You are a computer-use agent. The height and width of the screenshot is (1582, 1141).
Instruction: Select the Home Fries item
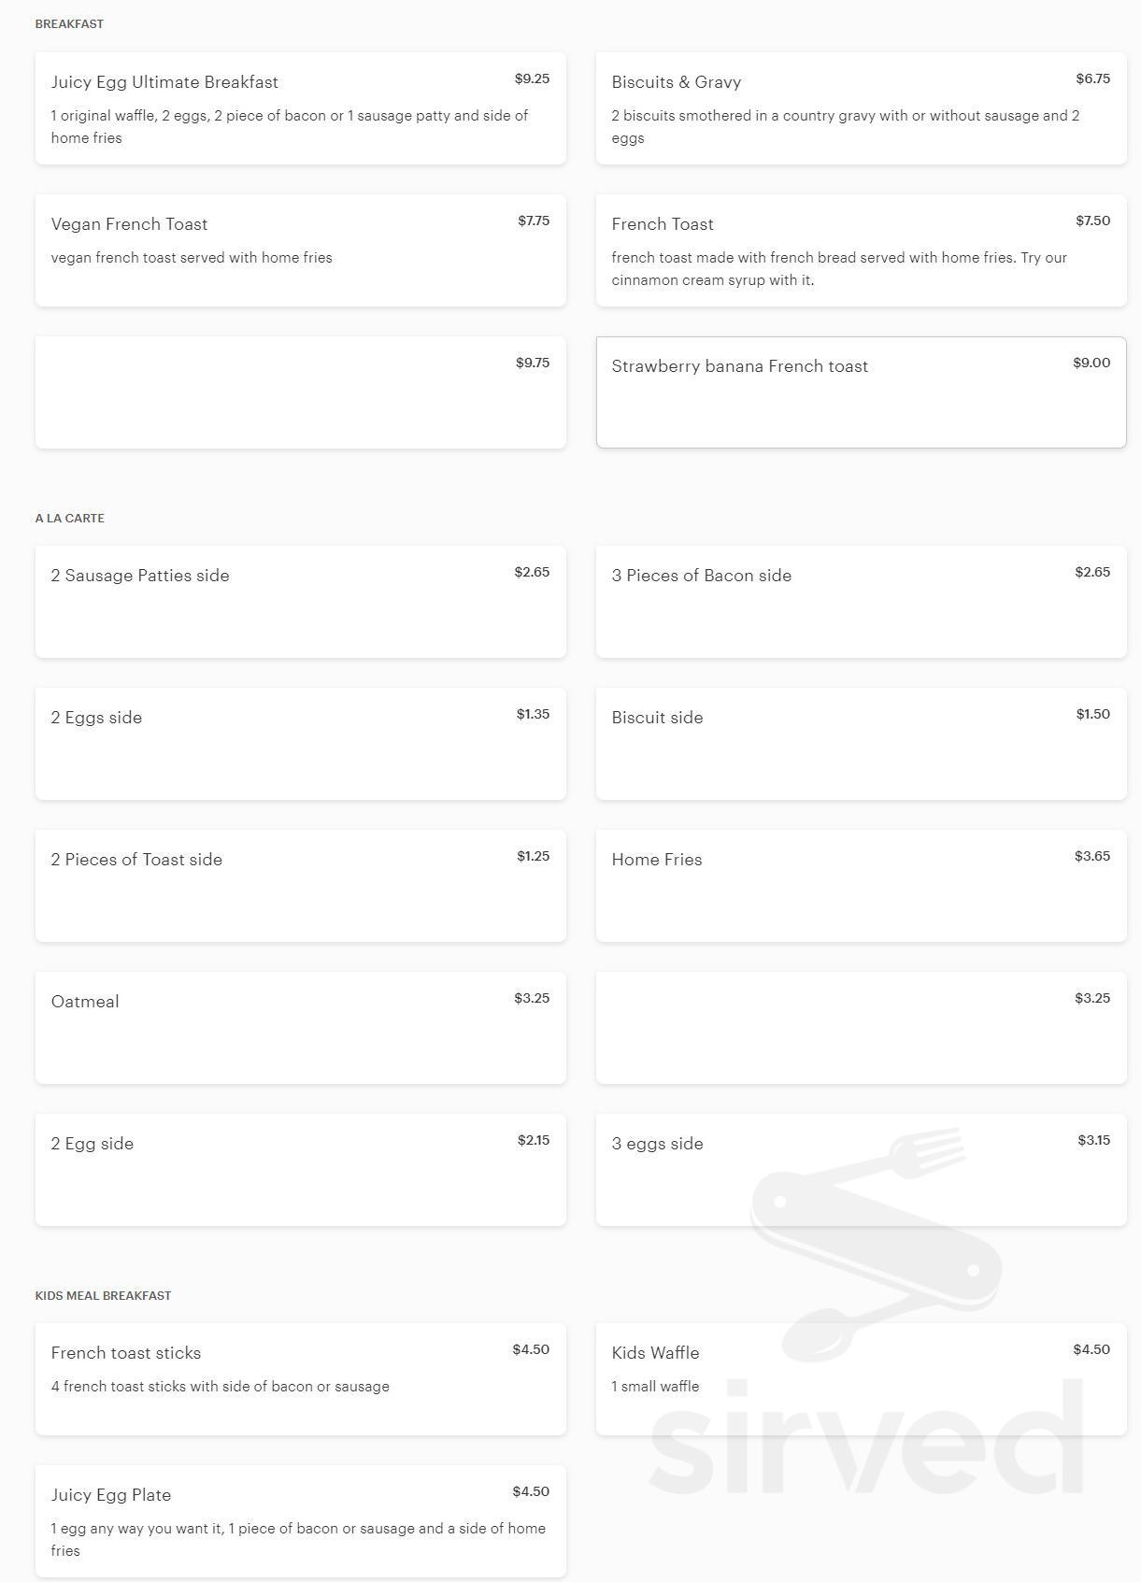pyautogui.click(x=861, y=886)
